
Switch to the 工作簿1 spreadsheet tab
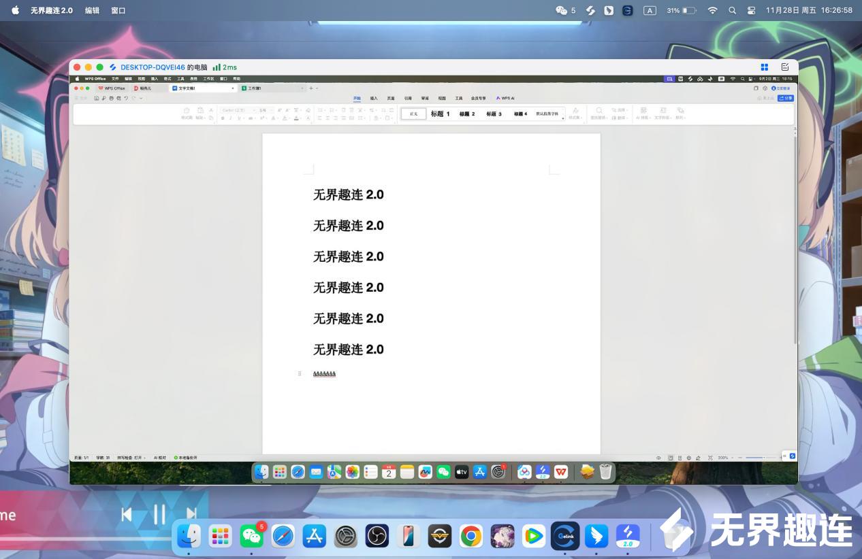[x=272, y=88]
